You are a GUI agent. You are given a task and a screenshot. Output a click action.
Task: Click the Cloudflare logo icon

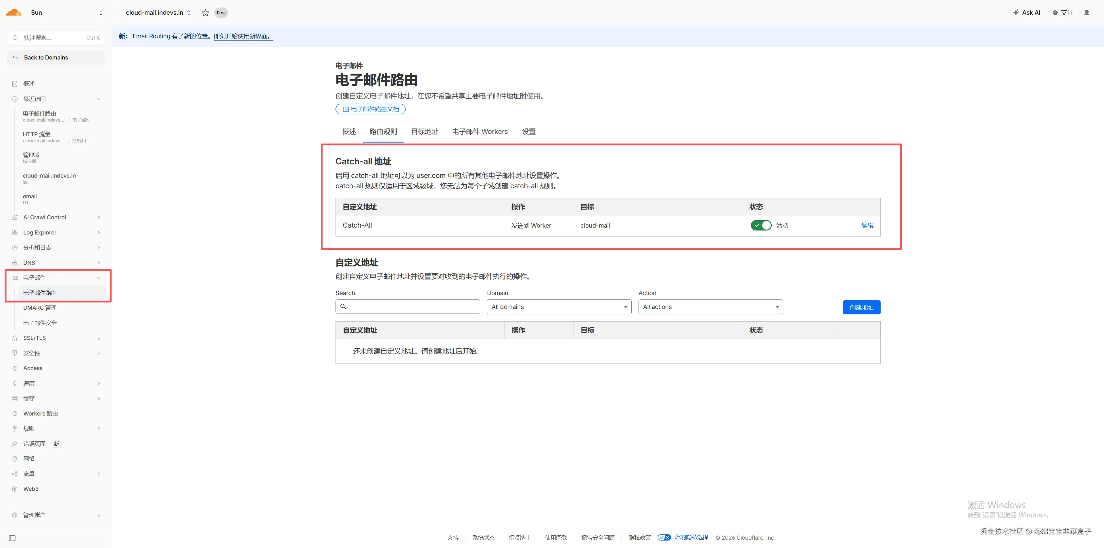pyautogui.click(x=14, y=12)
